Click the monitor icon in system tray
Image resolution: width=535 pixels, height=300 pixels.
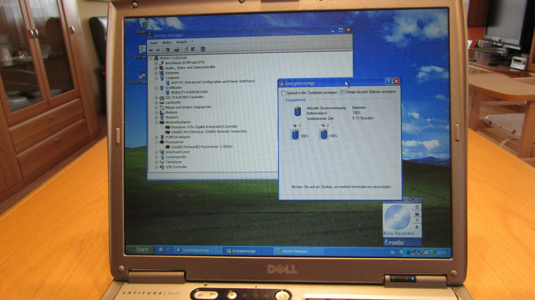coord(426,252)
